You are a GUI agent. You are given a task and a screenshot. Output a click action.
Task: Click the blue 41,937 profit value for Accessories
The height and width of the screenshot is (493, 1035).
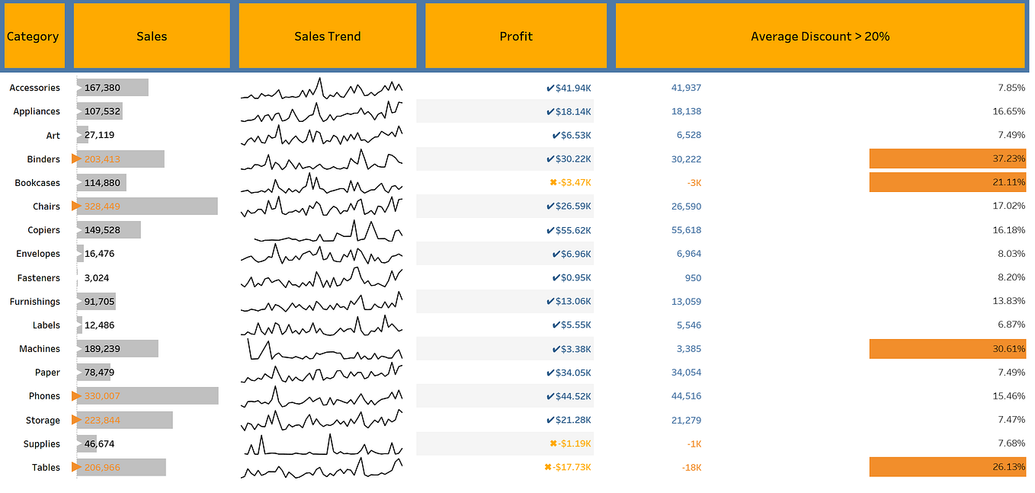point(685,87)
